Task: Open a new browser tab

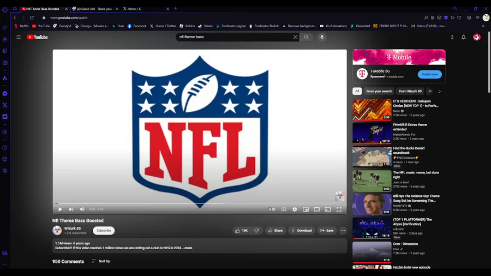Action: click(175, 8)
